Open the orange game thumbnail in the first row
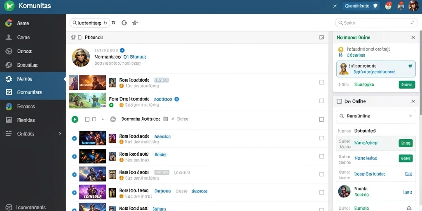The width and height of the screenshot is (422, 211). point(92,82)
